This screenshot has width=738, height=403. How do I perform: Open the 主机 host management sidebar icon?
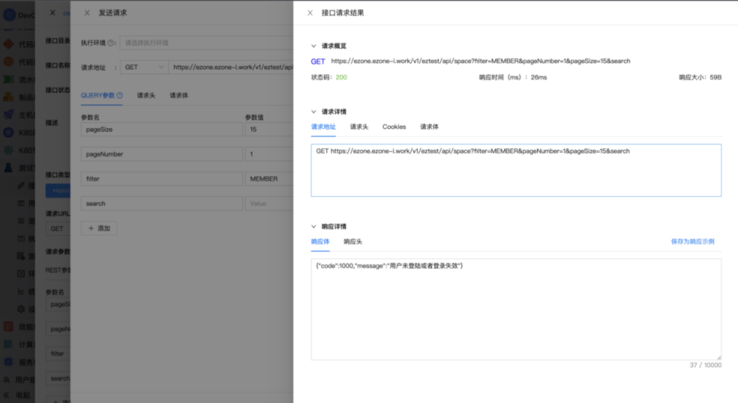pos(8,114)
